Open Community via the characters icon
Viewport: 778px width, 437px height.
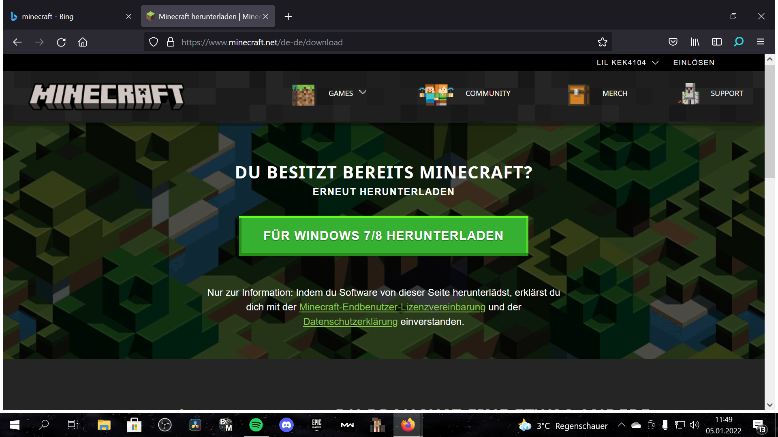coord(436,94)
